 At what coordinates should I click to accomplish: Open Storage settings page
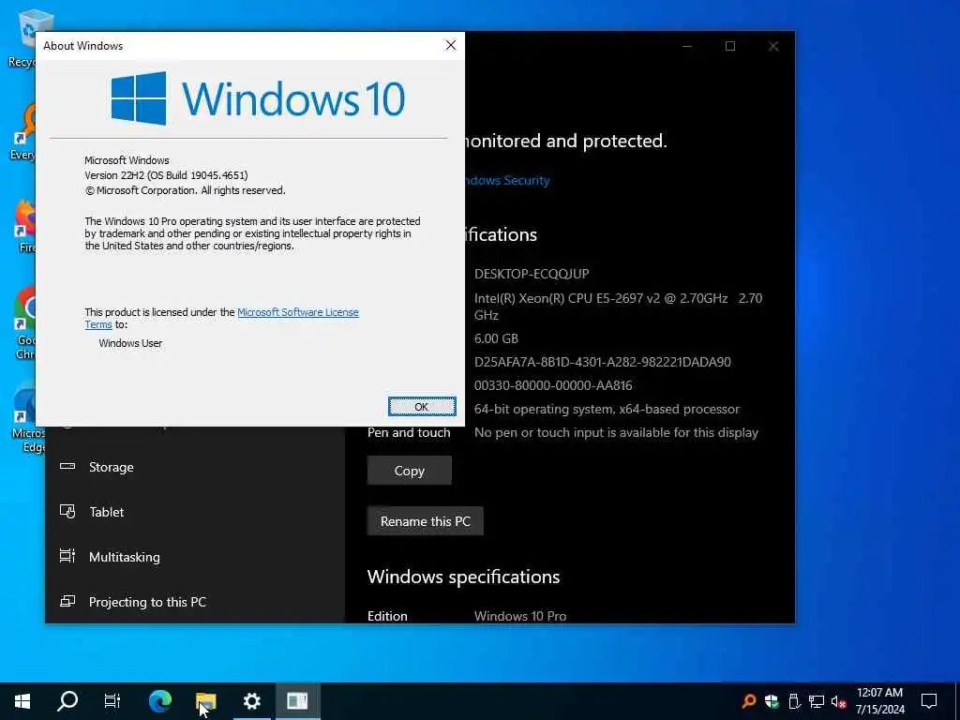pyautogui.click(x=195, y=467)
